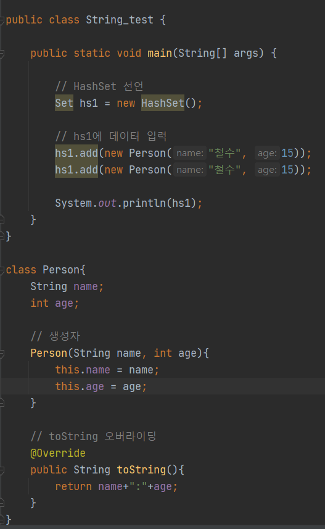Click the '// hs1에 데이터 입력' comment
This screenshot has height=529, width=325.
click(111, 136)
